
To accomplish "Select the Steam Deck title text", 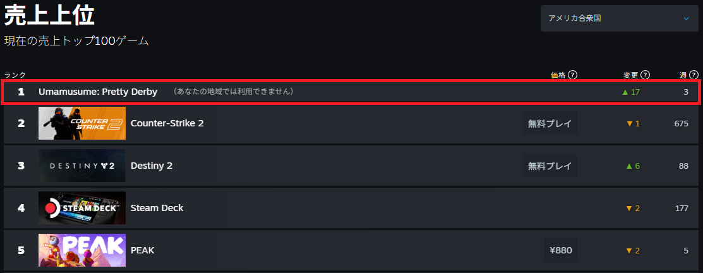I will coord(157,208).
